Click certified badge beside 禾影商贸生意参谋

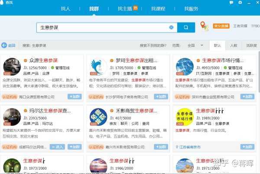pos(112,111)
